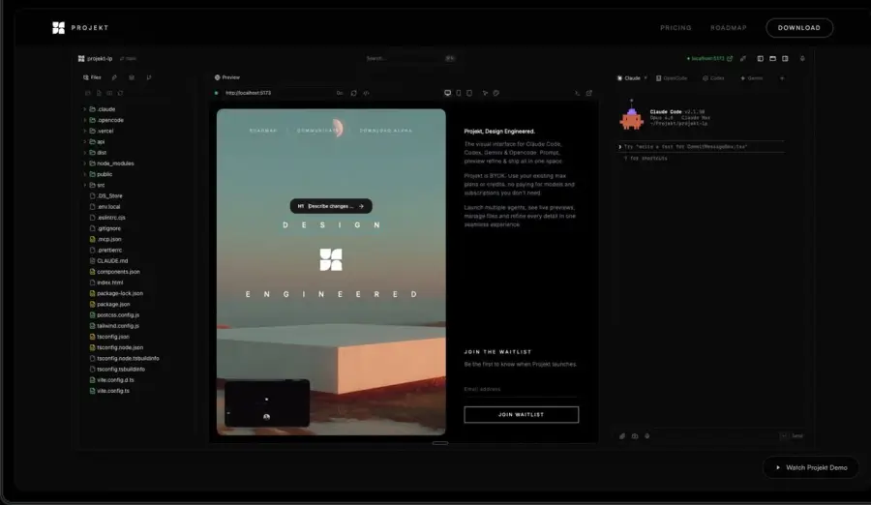Screen dimensions: 871x505
Task: Open the .DS_Store file
Action: coord(106,196)
